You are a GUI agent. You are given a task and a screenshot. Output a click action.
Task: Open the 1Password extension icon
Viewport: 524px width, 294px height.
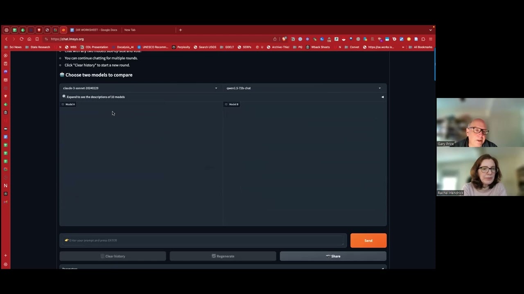pos(300,39)
